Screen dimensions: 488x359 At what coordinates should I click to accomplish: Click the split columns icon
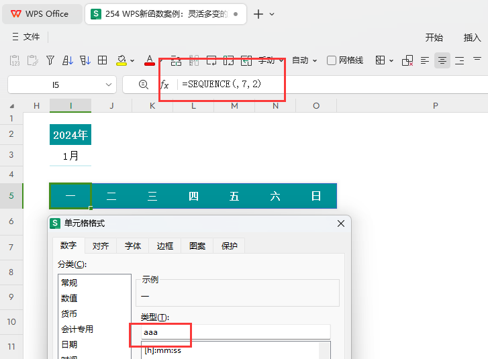pyautogui.click(x=194, y=60)
